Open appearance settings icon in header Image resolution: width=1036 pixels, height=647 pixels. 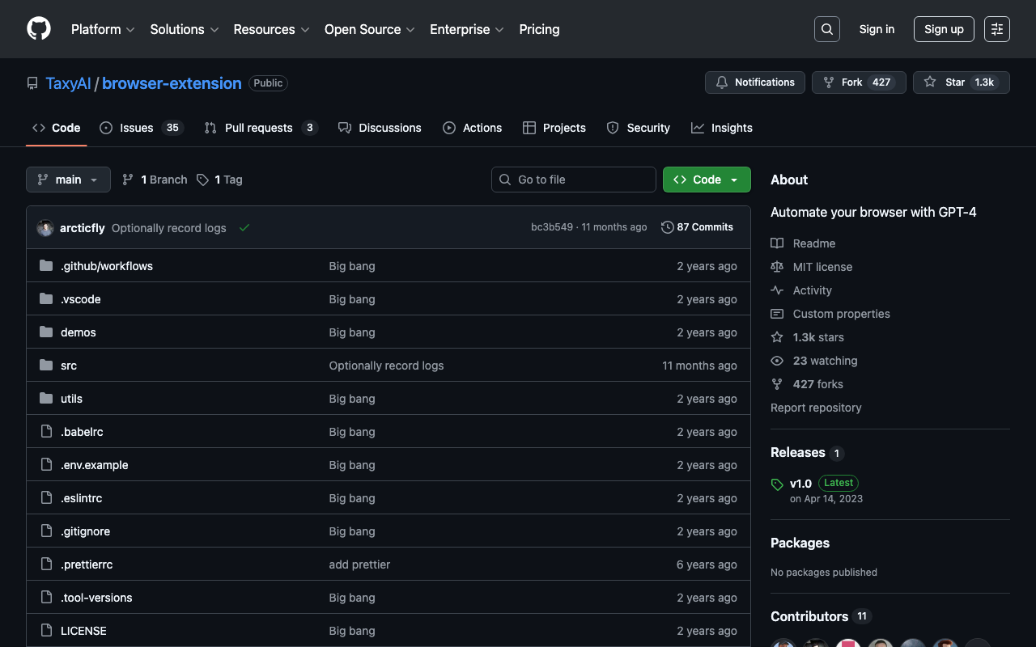point(996,29)
